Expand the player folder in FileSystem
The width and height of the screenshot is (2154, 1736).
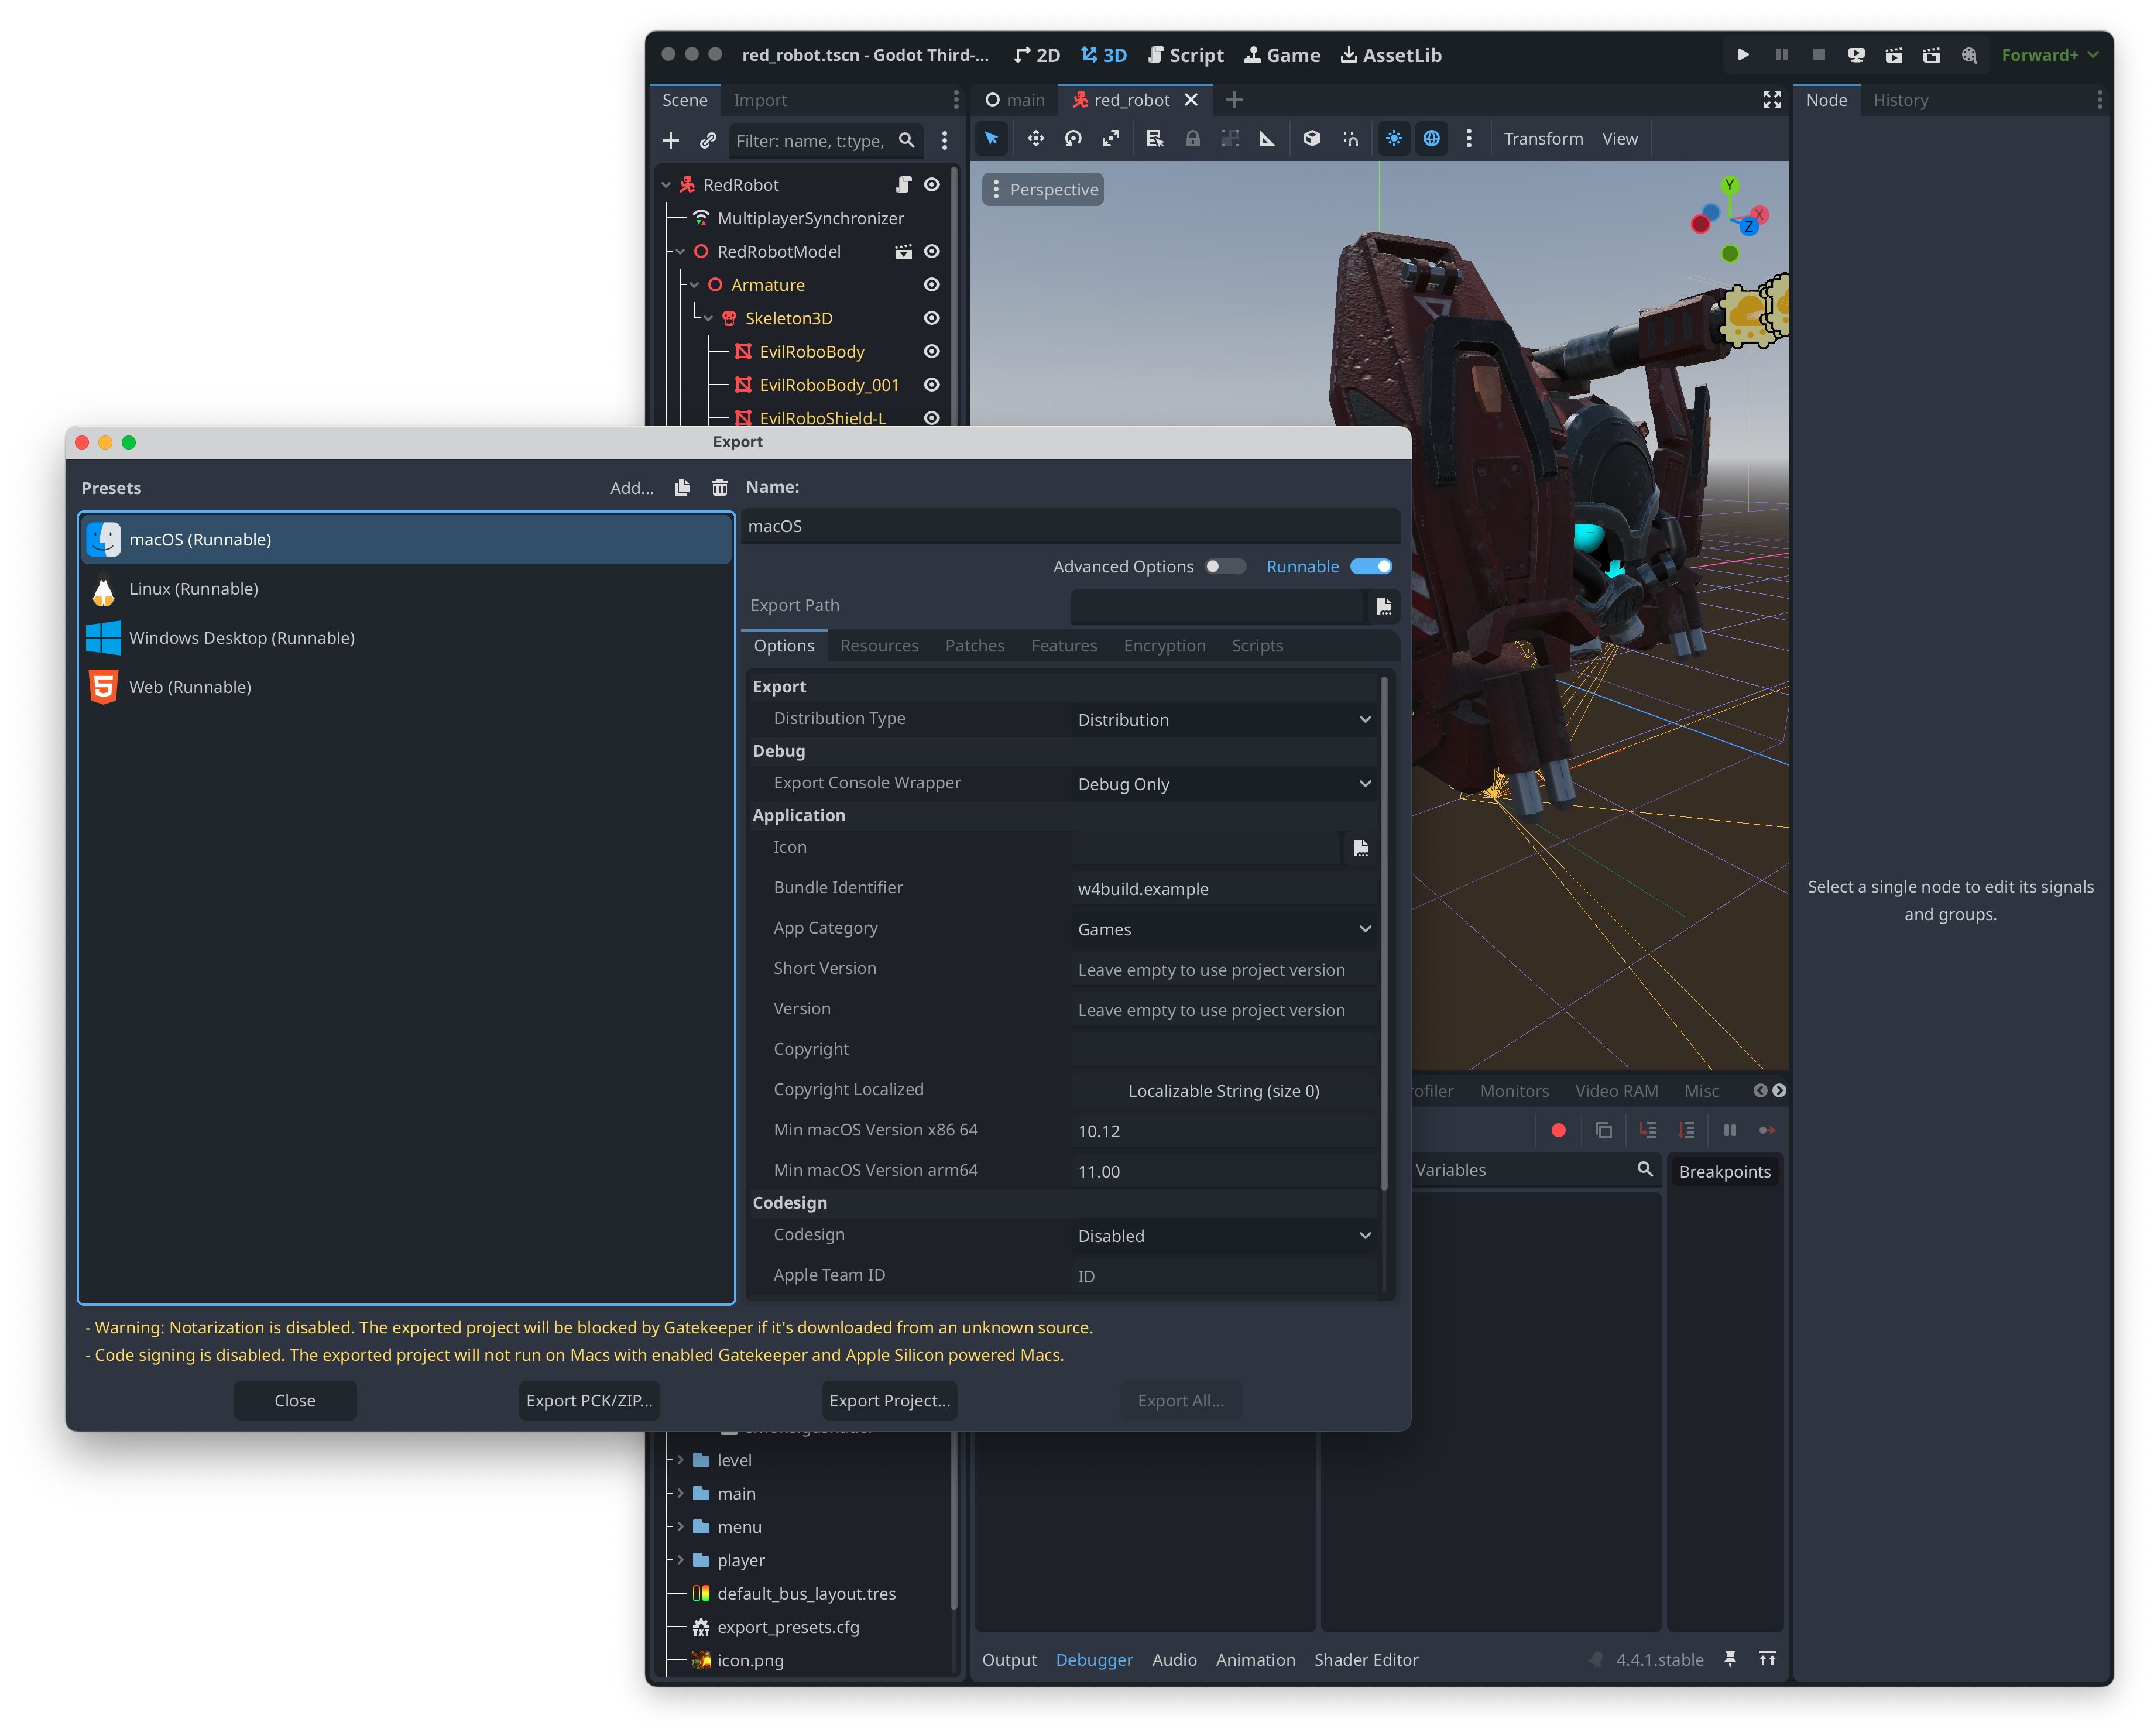pyautogui.click(x=681, y=1560)
